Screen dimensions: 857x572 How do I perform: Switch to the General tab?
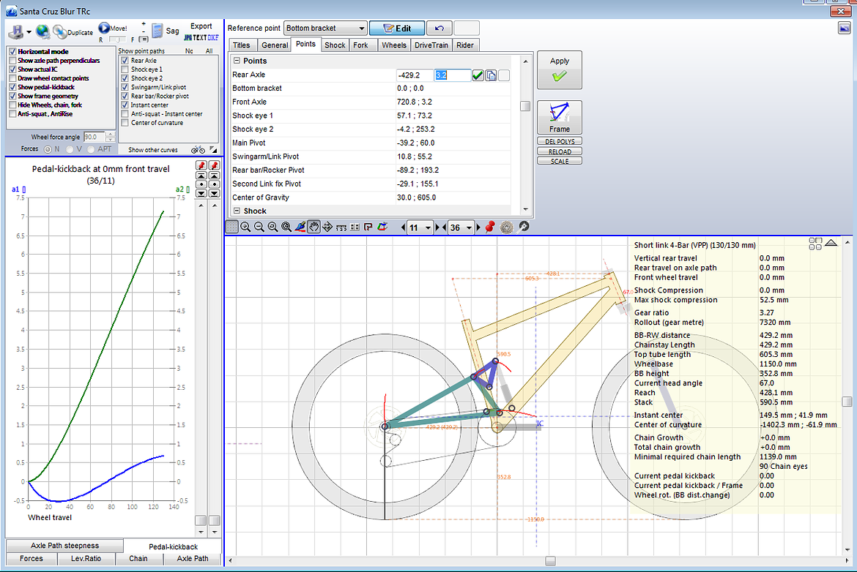275,45
